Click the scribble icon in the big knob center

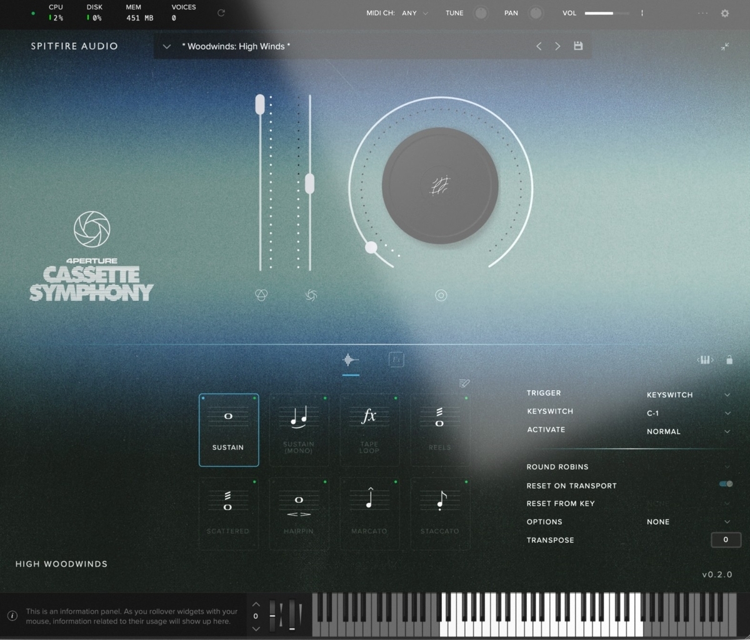point(440,186)
